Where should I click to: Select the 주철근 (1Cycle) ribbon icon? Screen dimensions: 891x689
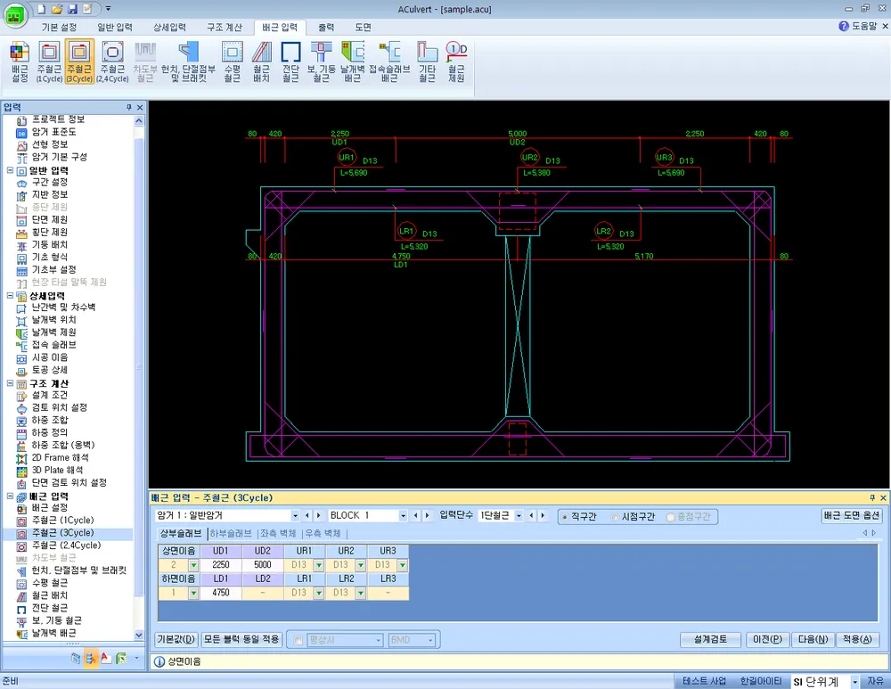[x=49, y=62]
